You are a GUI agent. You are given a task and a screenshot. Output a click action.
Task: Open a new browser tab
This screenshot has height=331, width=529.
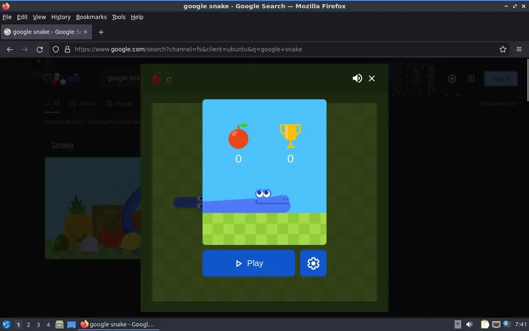101,32
